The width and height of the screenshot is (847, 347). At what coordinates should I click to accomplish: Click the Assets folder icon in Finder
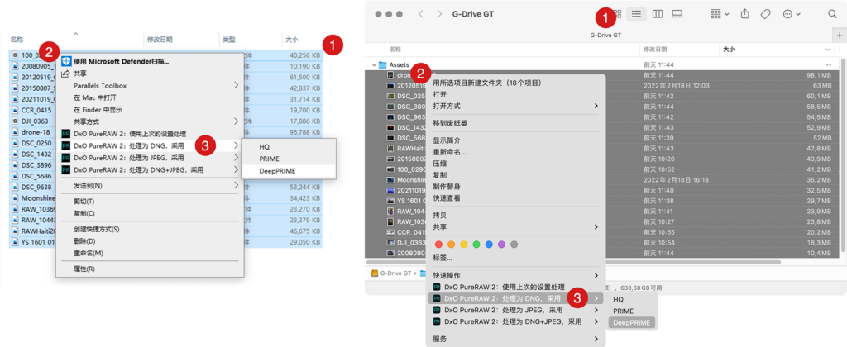[x=382, y=64]
